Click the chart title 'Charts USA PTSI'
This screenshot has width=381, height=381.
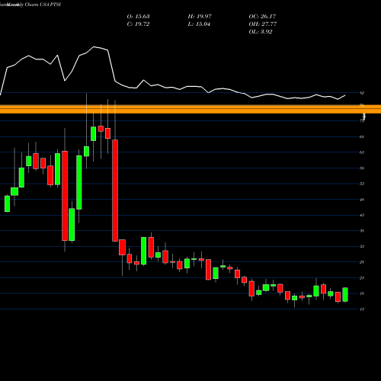pyautogui.click(x=43, y=5)
